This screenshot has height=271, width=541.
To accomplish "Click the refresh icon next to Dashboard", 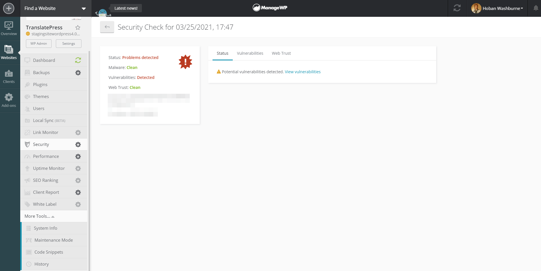I will point(78,60).
